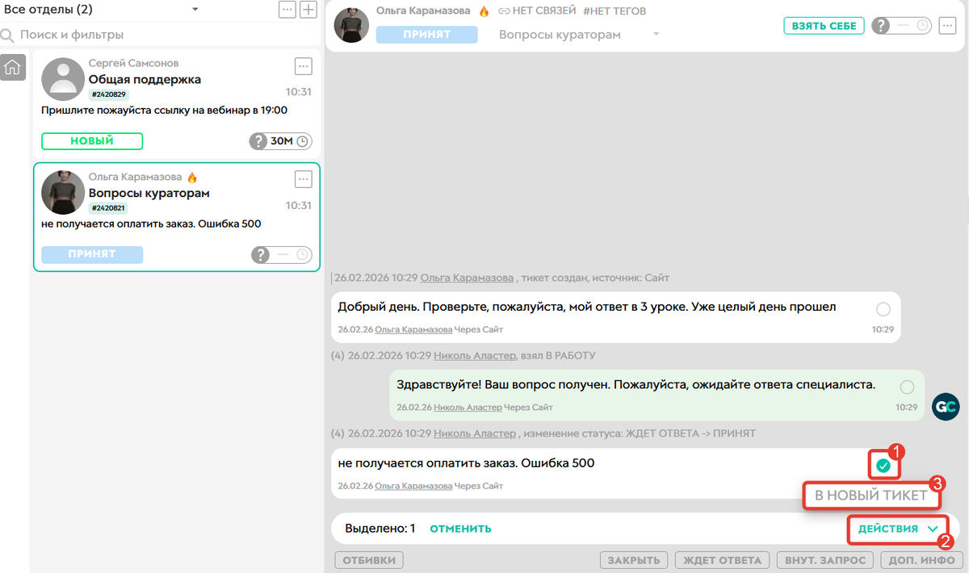
Task: Click the ПРИНЯТ status on the ticket card
Action: 92,254
